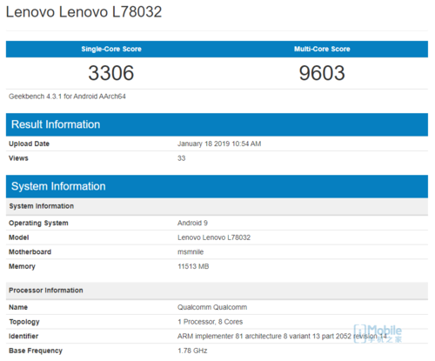Click the value Qualcomm Qualcomm

tap(212, 307)
